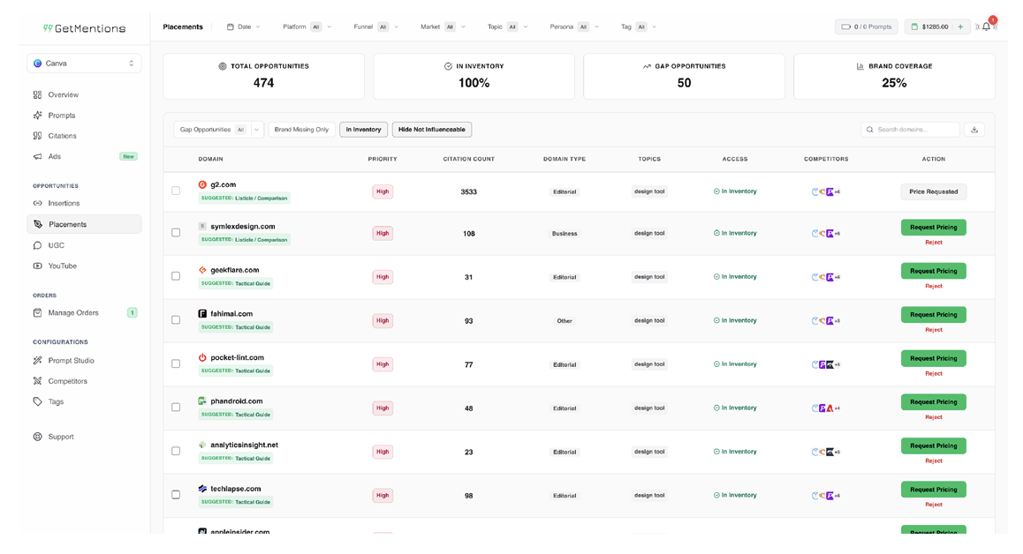Select the geekflare.com row checkbox
This screenshot has width=1023, height=554.
(x=176, y=276)
